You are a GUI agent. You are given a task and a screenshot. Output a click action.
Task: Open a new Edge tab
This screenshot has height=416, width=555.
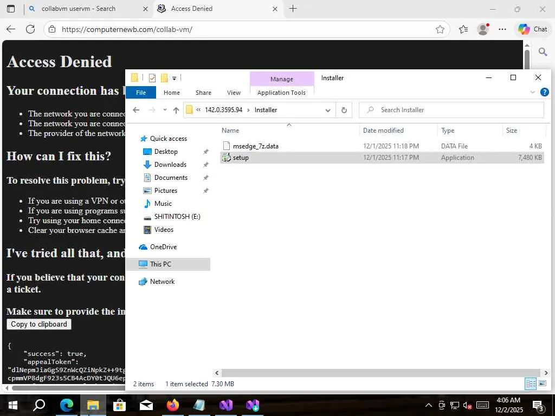click(x=293, y=9)
